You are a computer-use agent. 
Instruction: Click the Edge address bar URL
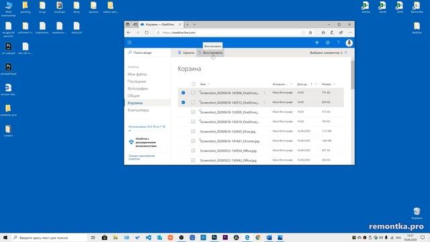(x=179, y=33)
